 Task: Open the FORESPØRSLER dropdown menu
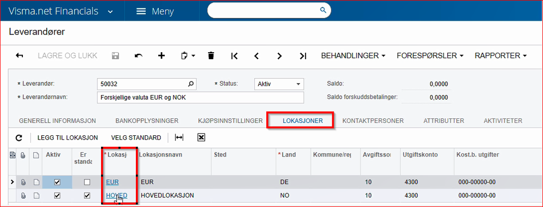pyautogui.click(x=430, y=56)
